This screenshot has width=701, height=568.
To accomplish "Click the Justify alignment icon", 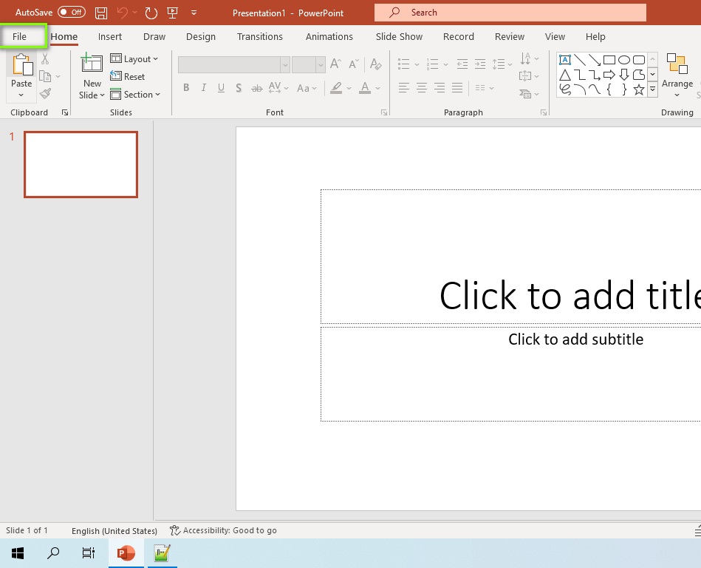I will [x=457, y=88].
